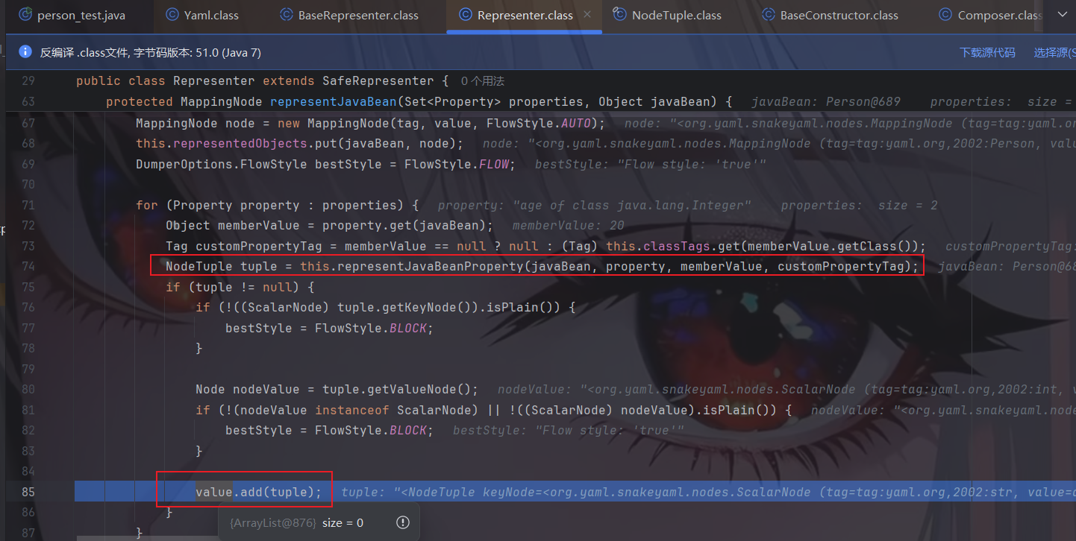1076x541 pixels.
Task: Click 'value.add(tuple);' on line 85
Action: (258, 492)
